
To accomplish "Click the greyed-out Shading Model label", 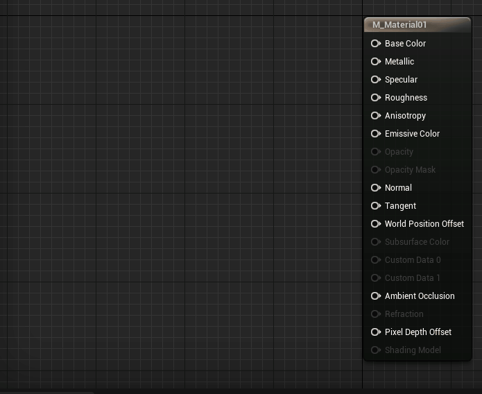I will click(x=413, y=350).
